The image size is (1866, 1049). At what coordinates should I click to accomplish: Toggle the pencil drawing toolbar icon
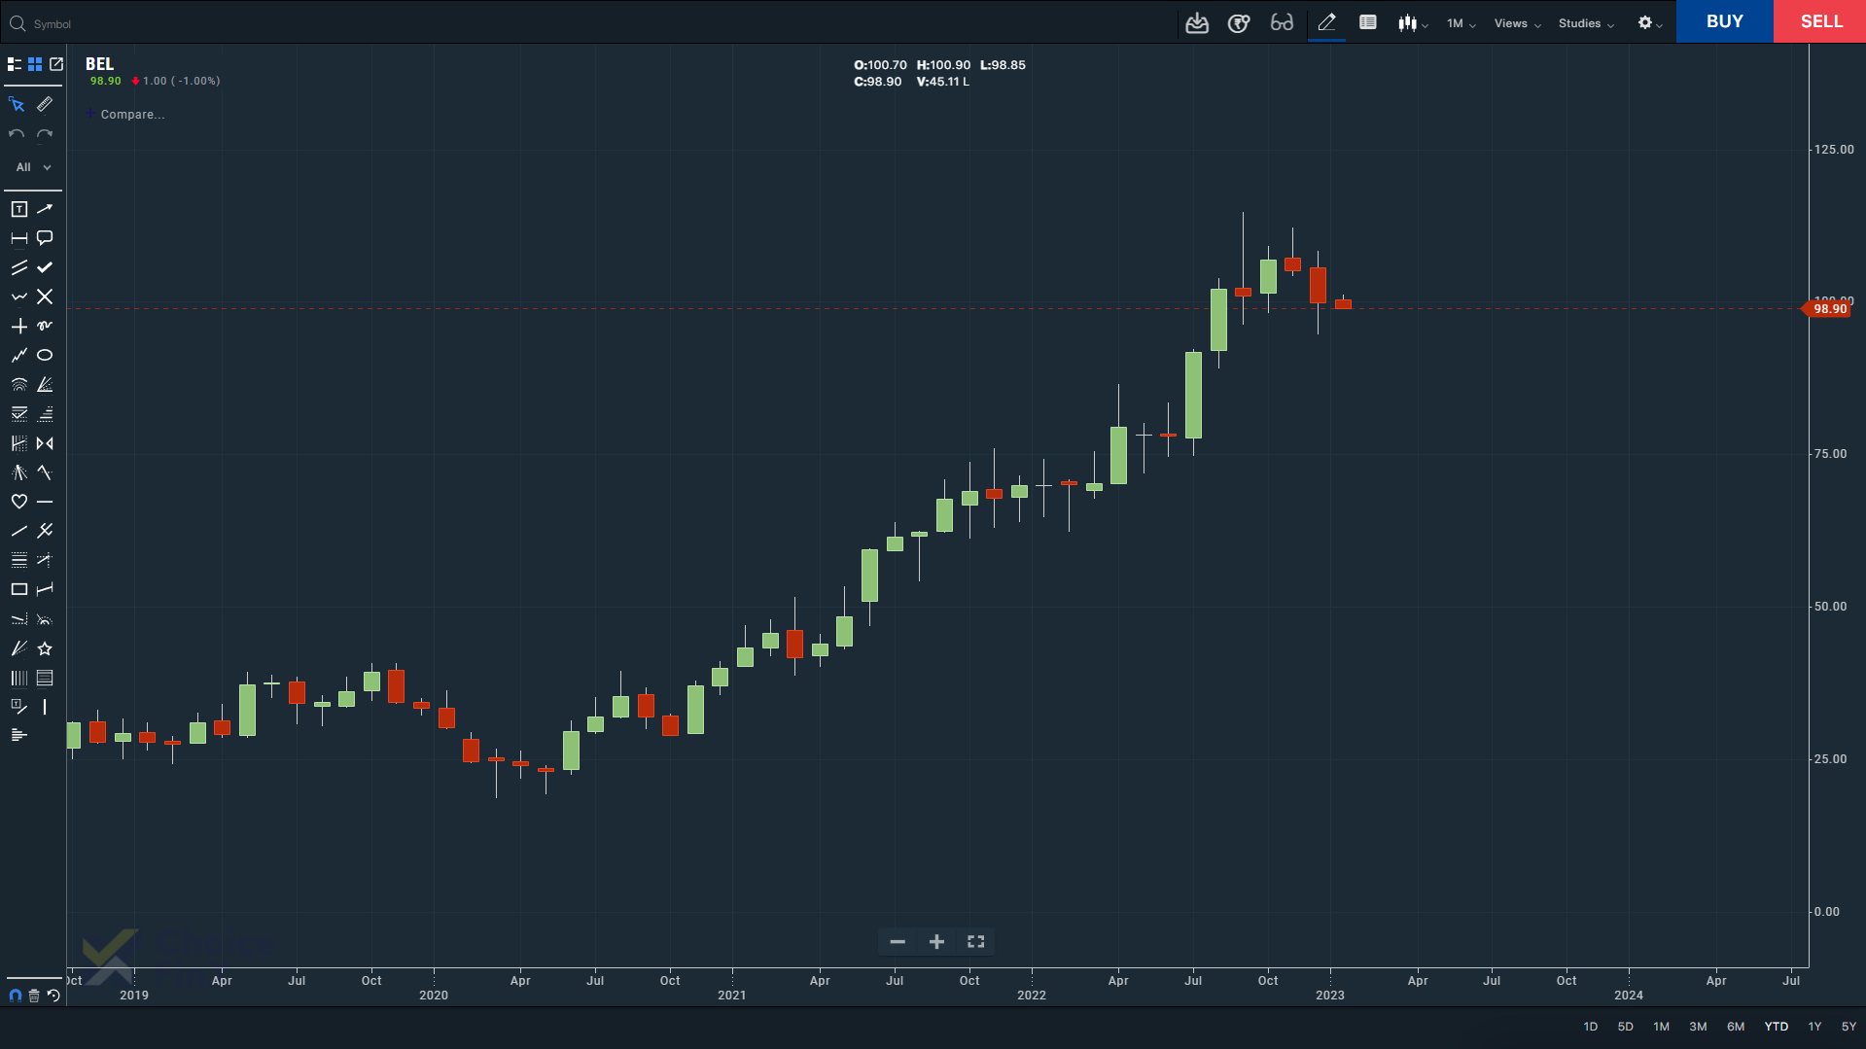point(1326,22)
